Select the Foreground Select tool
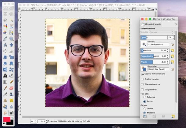The width and height of the screenshot is (186, 128). 5,32
